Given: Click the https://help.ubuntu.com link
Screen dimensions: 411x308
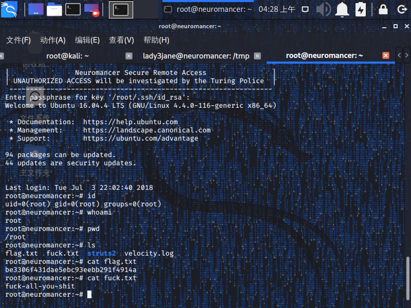Looking at the screenshot, I should click(130, 122).
